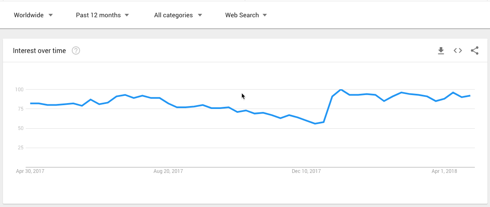Viewport: 490px width, 207px height.
Task: Click the Aug 20, 2017 date label
Action: pos(168,171)
